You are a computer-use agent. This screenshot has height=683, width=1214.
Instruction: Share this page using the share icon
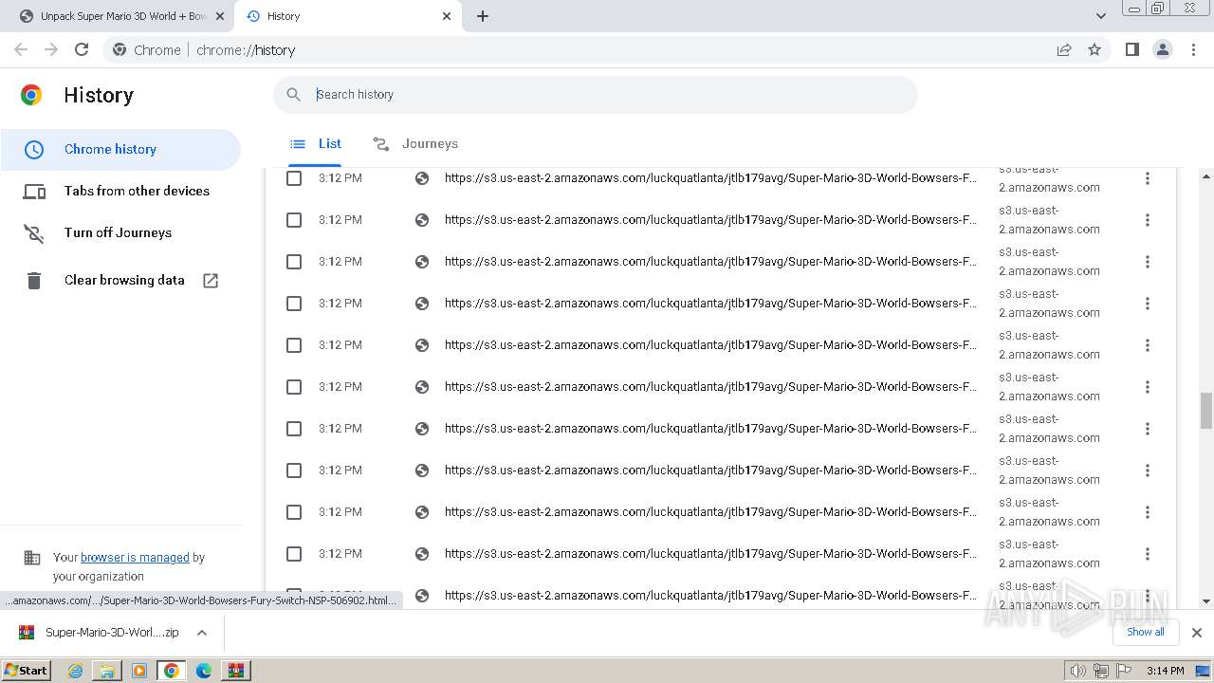tap(1064, 50)
